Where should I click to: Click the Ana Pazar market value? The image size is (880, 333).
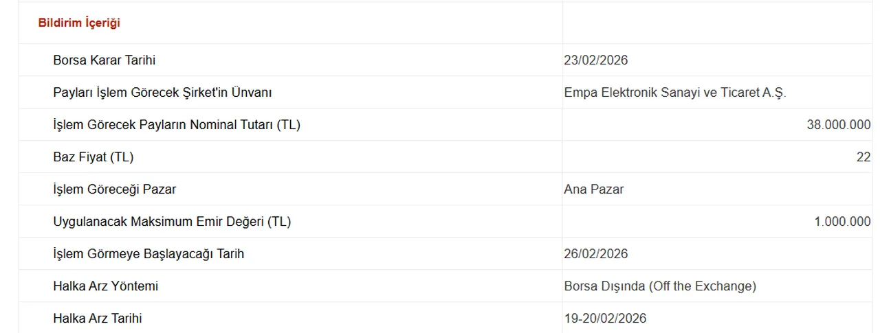[593, 189]
